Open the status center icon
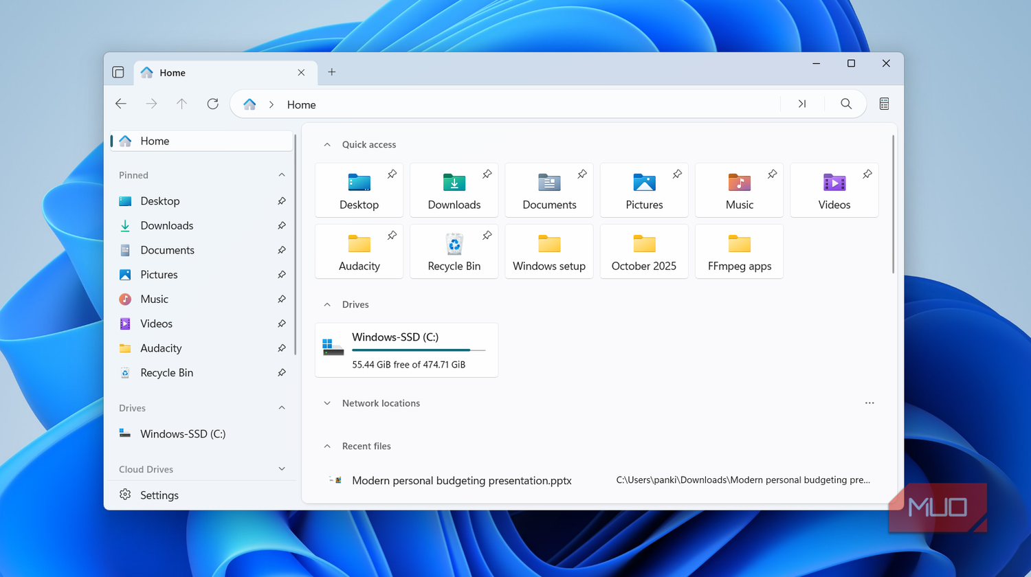This screenshot has height=577, width=1031. pyautogui.click(x=884, y=104)
